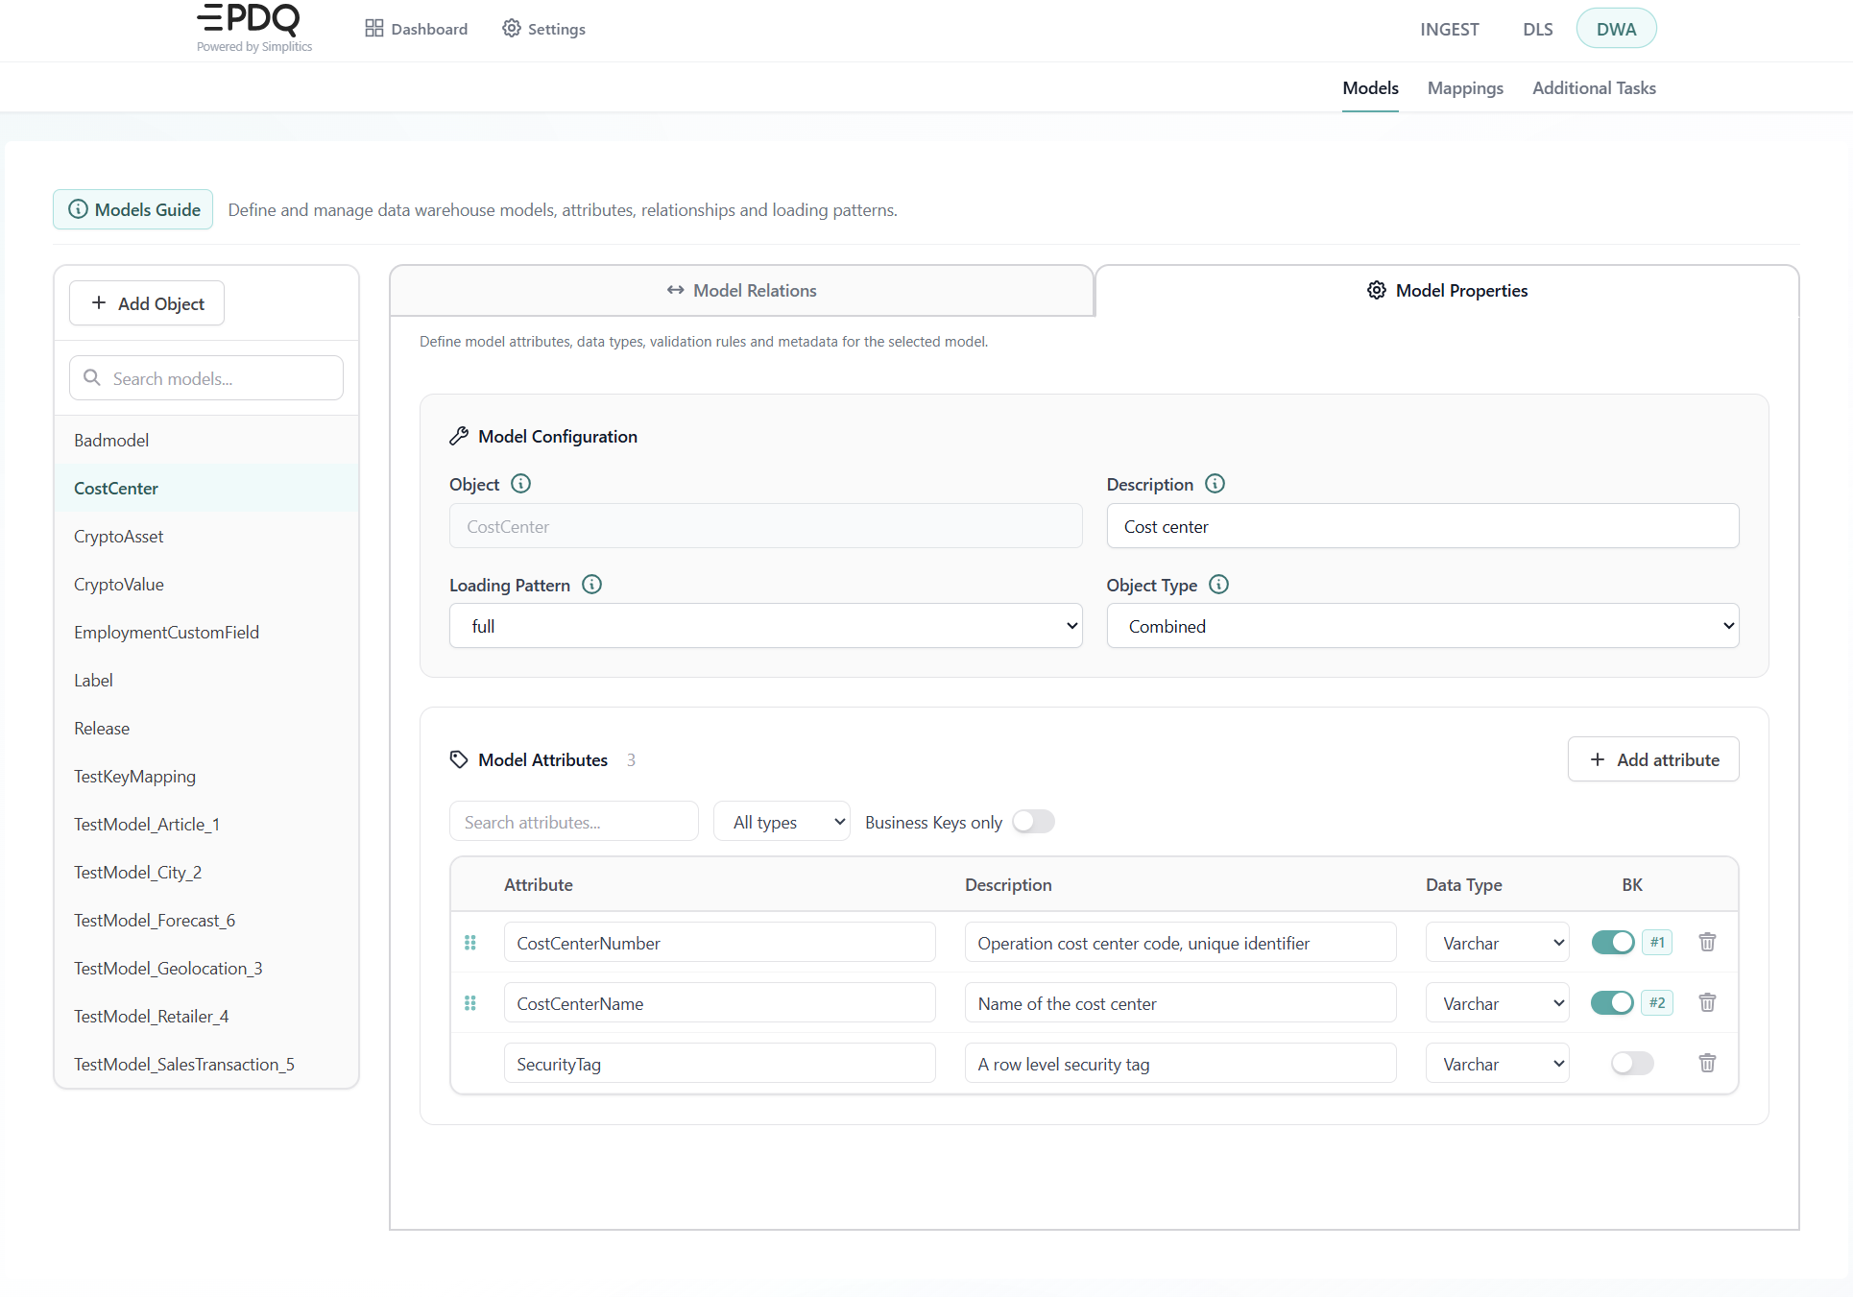Click the info icon next to Object label

click(520, 484)
